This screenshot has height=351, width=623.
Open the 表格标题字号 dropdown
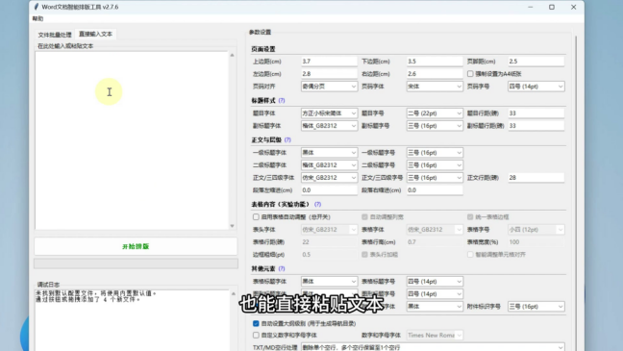tap(435, 282)
